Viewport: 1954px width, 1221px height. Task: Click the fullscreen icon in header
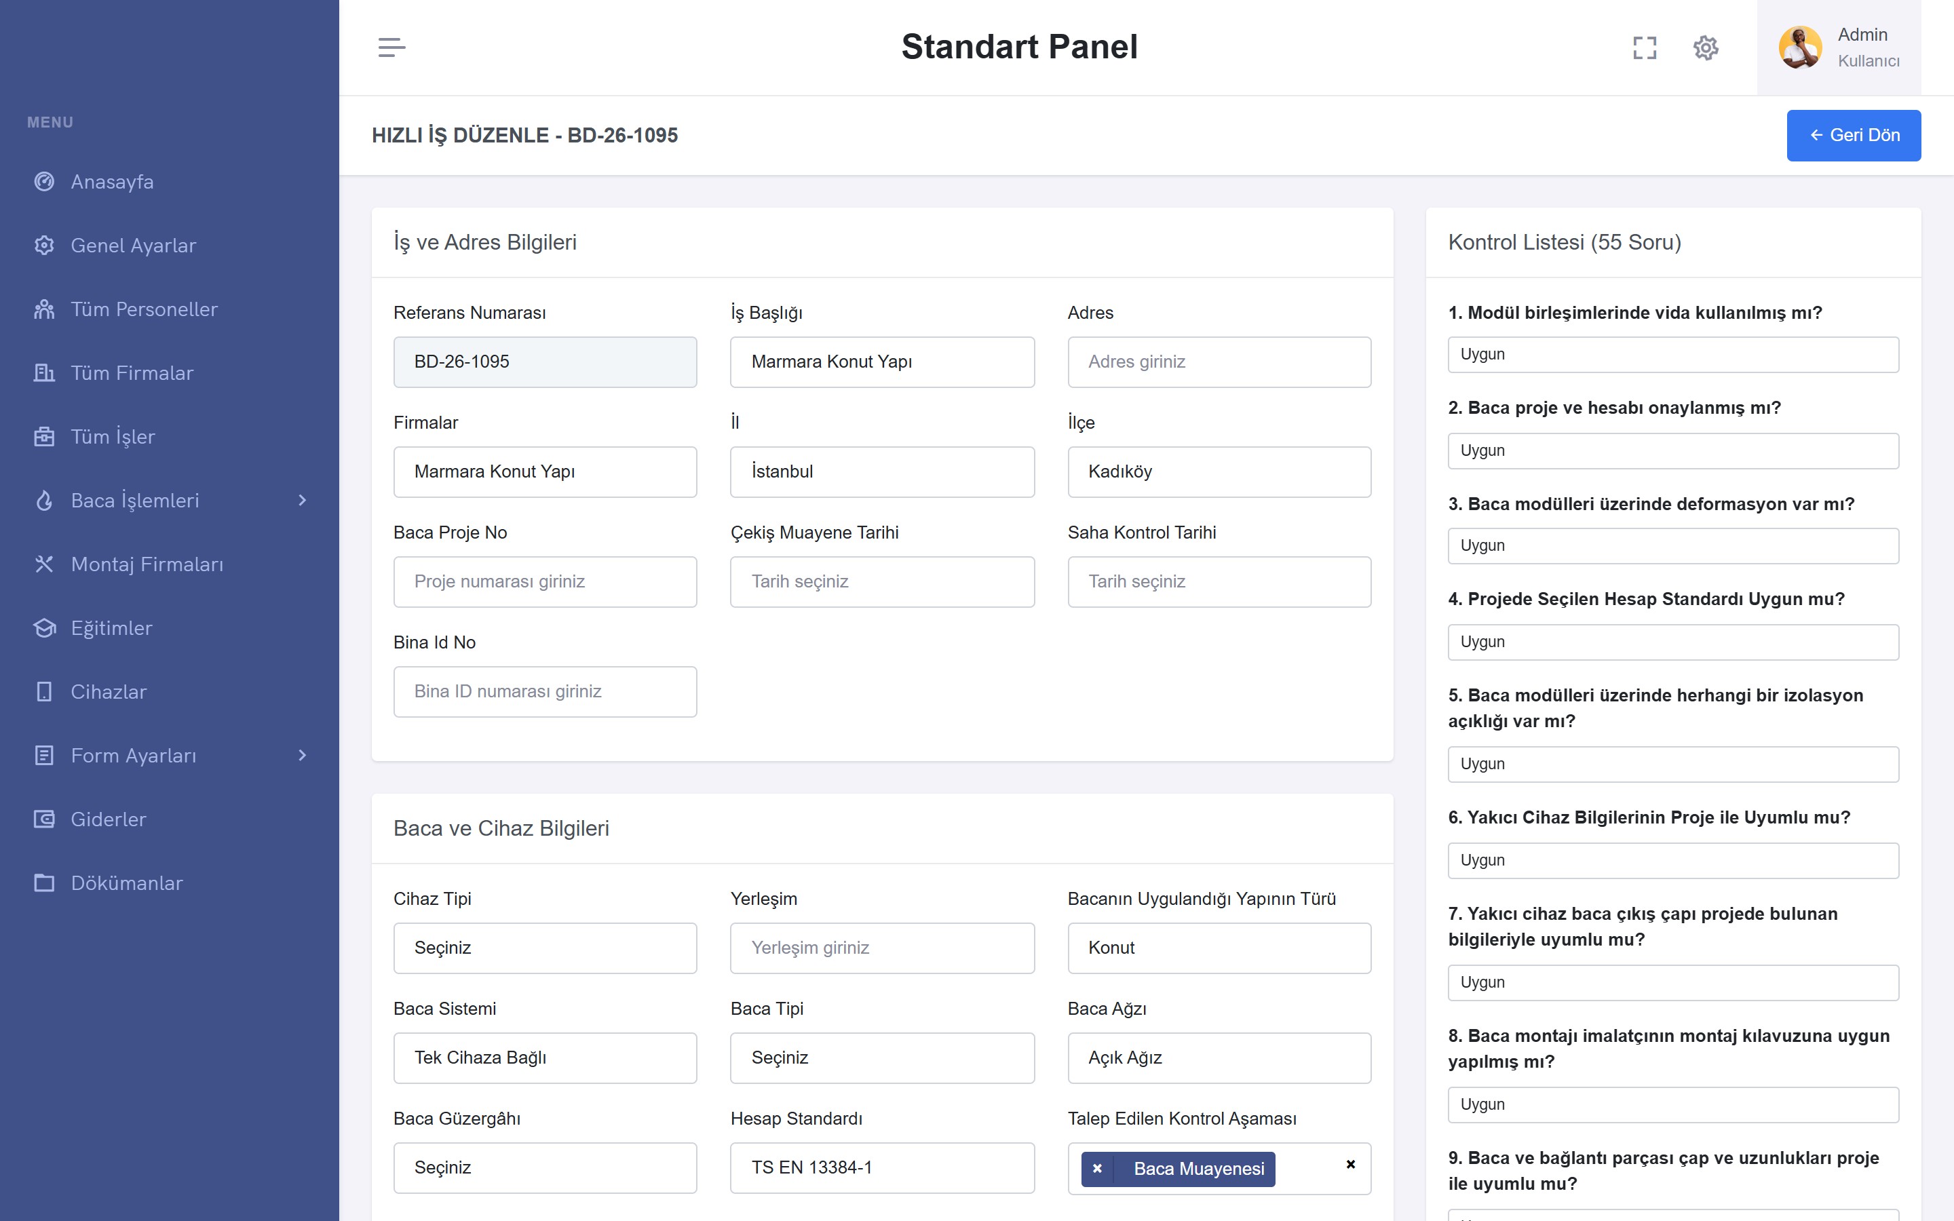[x=1645, y=47]
